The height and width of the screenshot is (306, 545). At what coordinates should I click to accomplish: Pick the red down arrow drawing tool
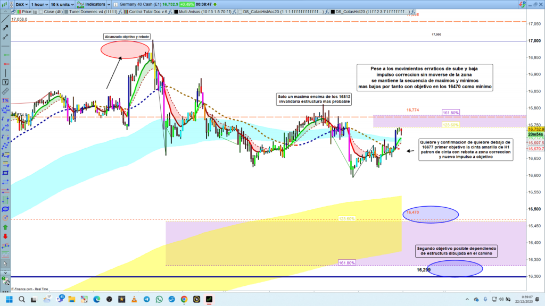click(x=5, y=236)
